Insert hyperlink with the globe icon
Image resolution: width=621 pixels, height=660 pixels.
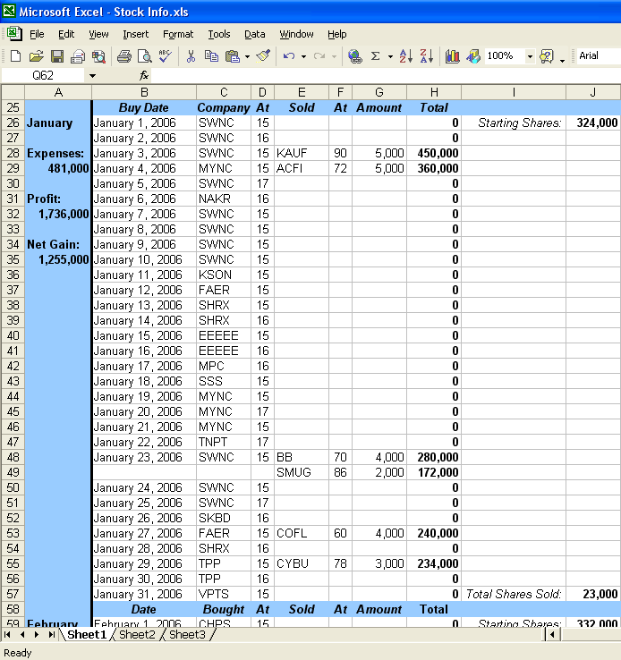(354, 56)
